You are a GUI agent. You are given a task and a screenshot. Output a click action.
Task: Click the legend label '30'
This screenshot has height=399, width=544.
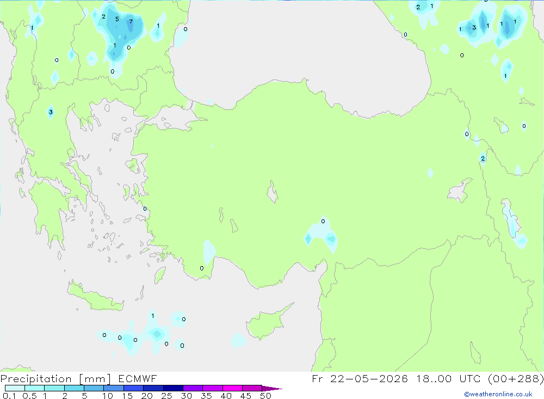pos(186,396)
